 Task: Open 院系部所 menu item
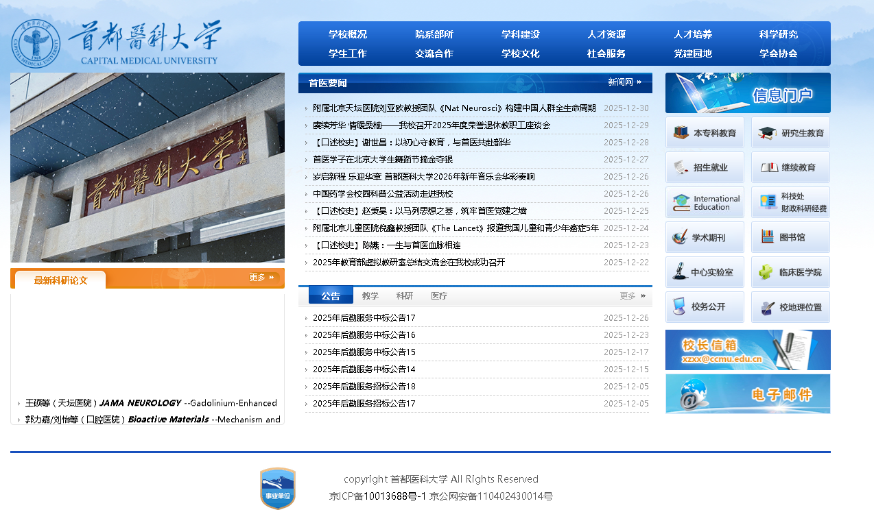434,34
